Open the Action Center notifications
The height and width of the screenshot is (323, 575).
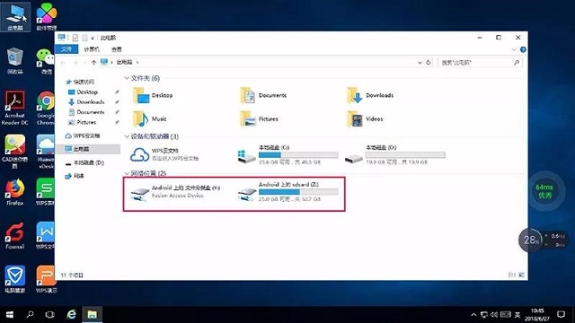click(x=561, y=315)
